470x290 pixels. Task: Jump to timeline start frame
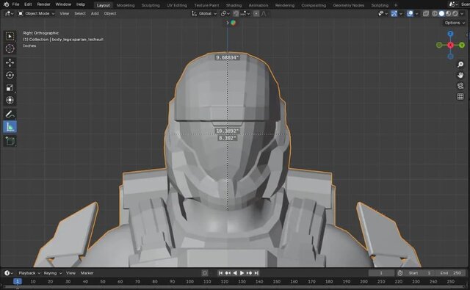point(220,273)
